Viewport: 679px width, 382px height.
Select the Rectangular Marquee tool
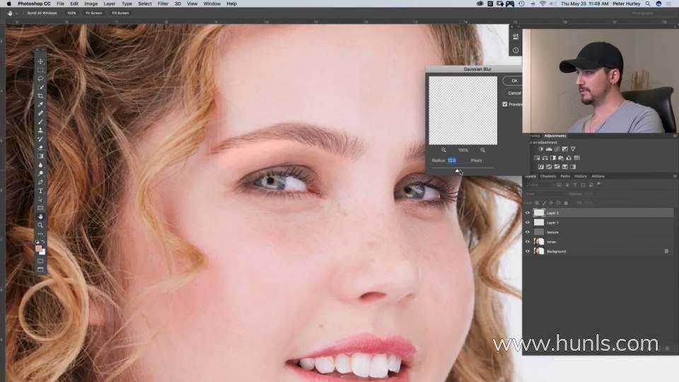pyautogui.click(x=40, y=70)
